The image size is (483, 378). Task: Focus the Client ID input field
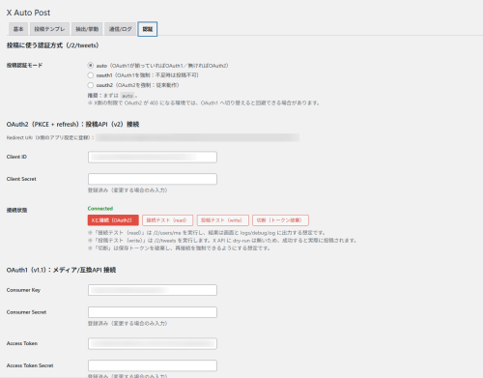(x=153, y=157)
